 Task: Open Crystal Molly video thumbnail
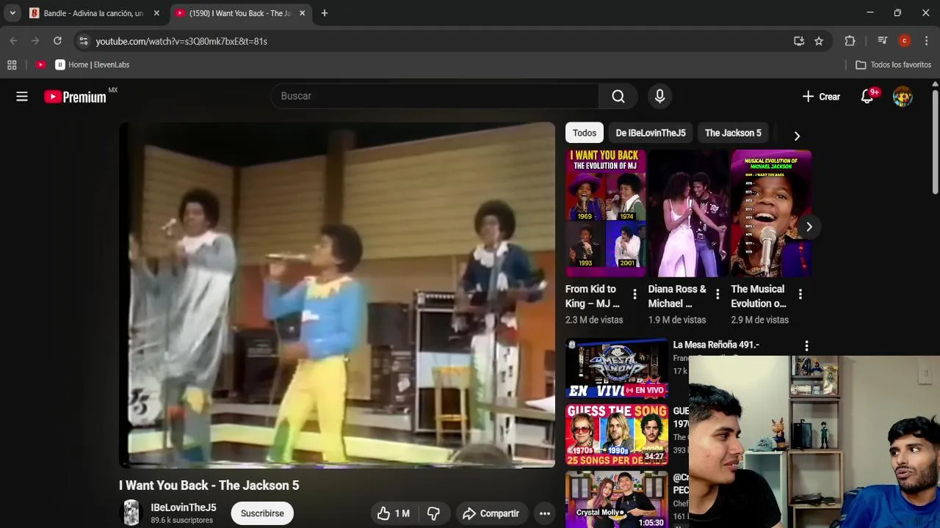(x=617, y=499)
